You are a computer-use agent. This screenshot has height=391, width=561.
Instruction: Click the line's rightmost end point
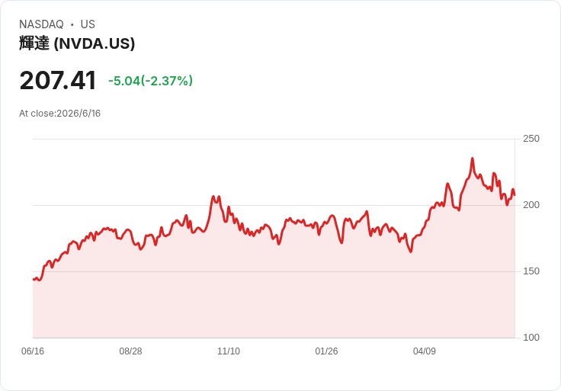(515, 195)
